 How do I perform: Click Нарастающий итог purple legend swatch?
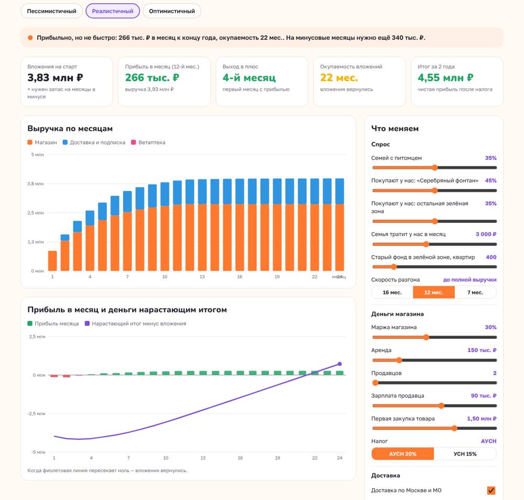point(87,323)
